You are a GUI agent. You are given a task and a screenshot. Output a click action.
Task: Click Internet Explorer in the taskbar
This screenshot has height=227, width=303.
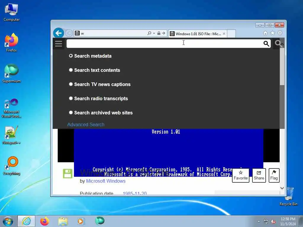point(26,221)
